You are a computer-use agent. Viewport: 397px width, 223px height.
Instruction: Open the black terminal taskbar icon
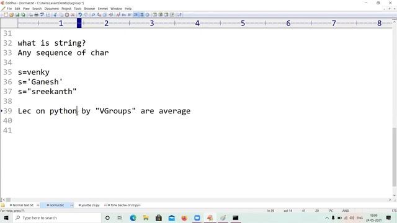pos(236,217)
